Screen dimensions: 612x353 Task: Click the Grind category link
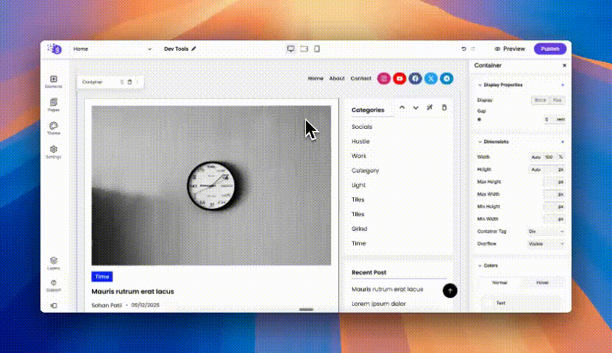click(359, 229)
